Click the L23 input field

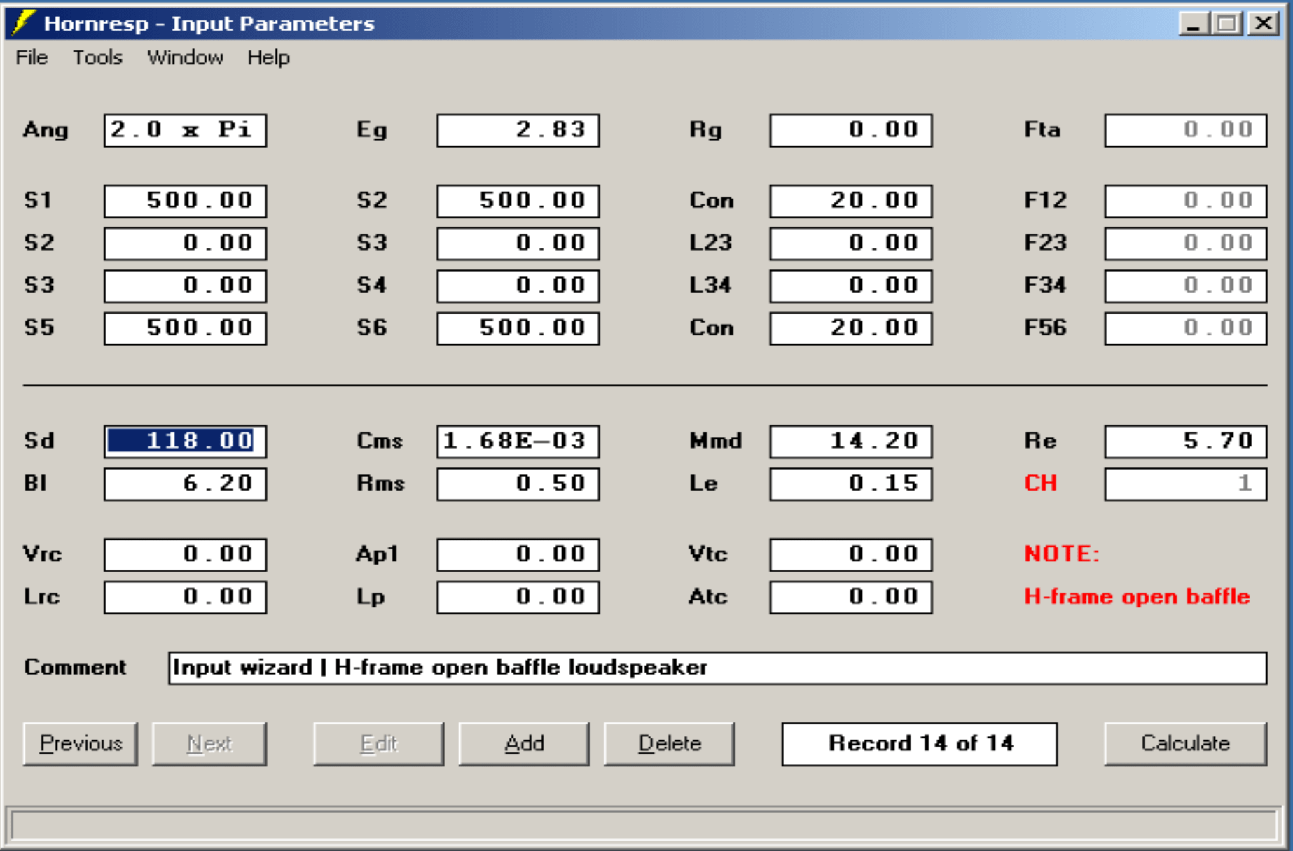pos(851,244)
